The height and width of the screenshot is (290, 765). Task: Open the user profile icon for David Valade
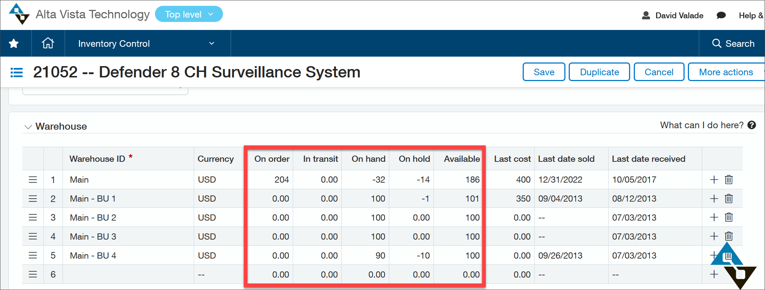point(646,15)
